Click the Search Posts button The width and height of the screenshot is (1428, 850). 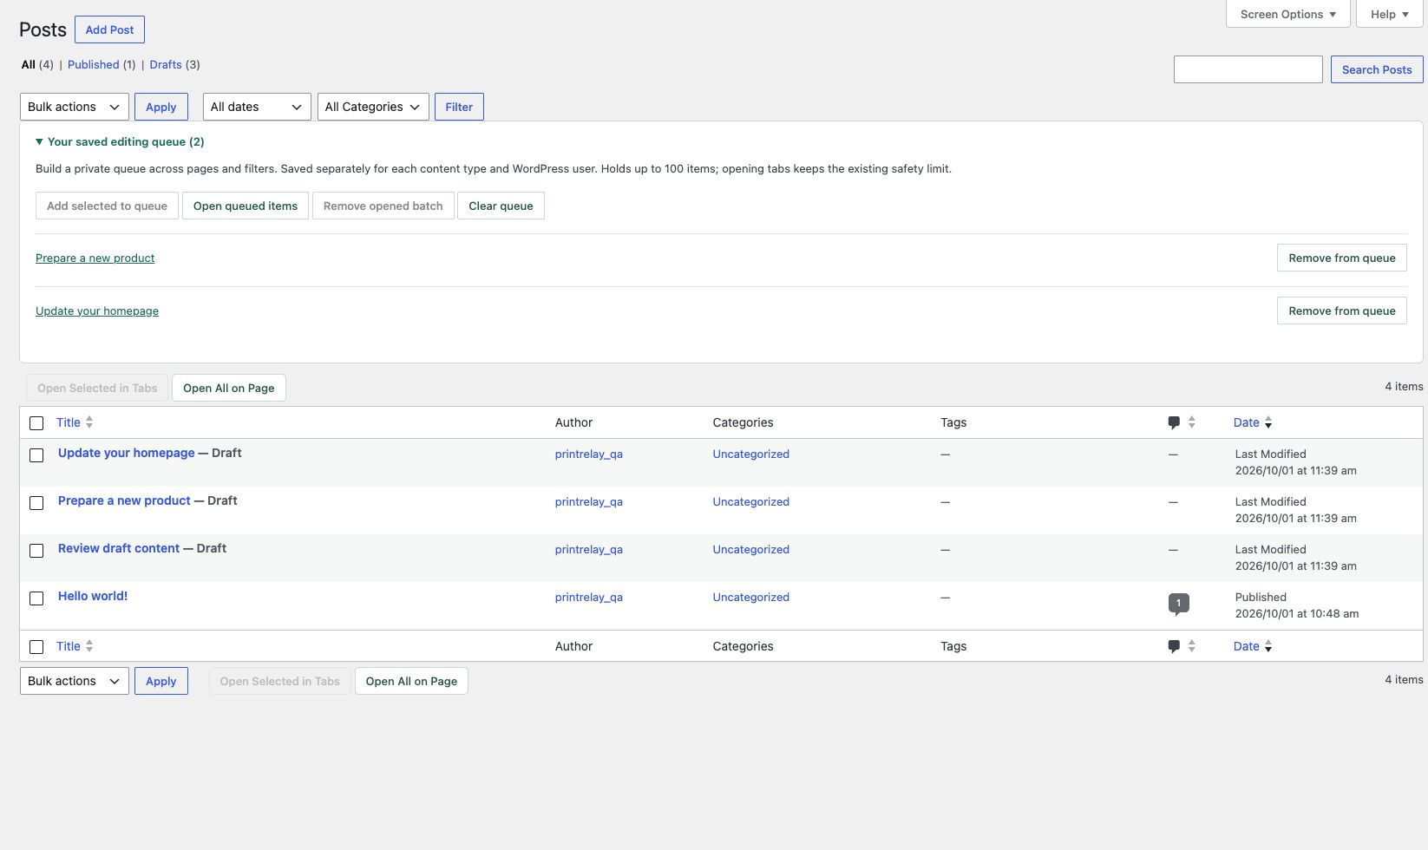point(1377,69)
